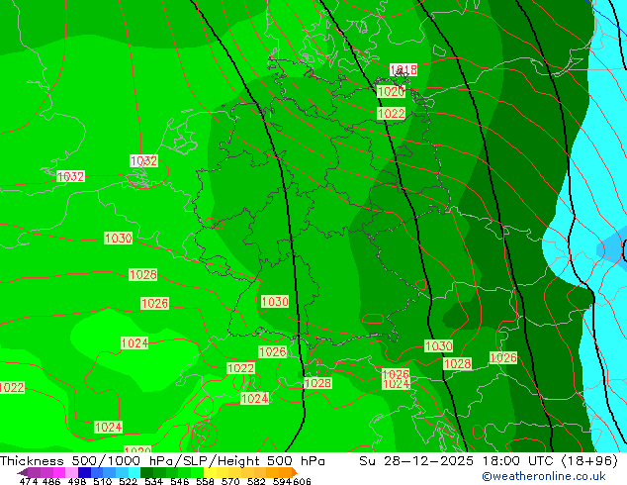Pick the light pink legend swatch
The height and width of the screenshot is (485, 627).
[71, 472]
